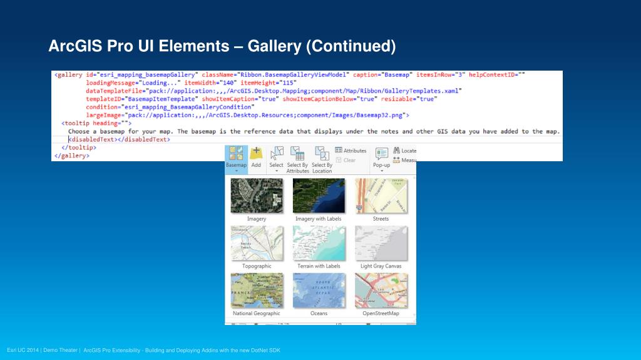Choose the OpenStreetMap basemap thumbnail
The image size is (641, 360).
pos(381,291)
